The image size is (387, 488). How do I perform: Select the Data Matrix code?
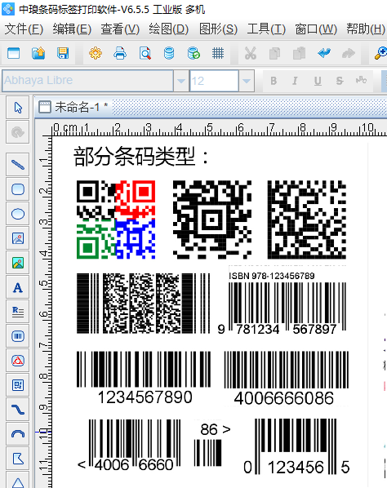[307, 220]
